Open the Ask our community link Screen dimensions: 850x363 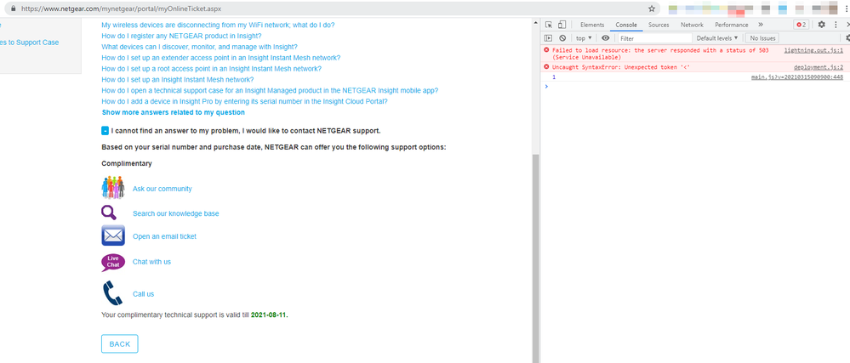162,189
